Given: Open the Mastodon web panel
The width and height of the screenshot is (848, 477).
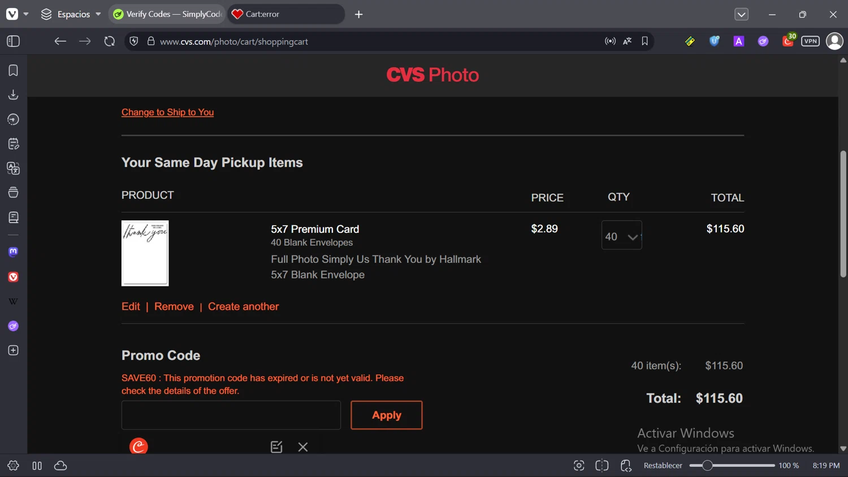Looking at the screenshot, I should point(14,252).
